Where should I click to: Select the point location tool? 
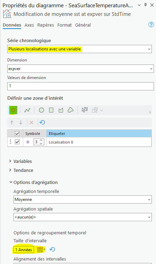click(13, 110)
